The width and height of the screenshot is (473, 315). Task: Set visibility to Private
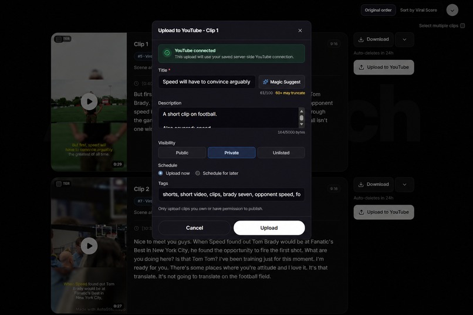pos(231,153)
